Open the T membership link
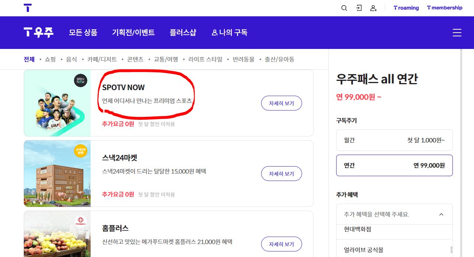 pyautogui.click(x=445, y=8)
